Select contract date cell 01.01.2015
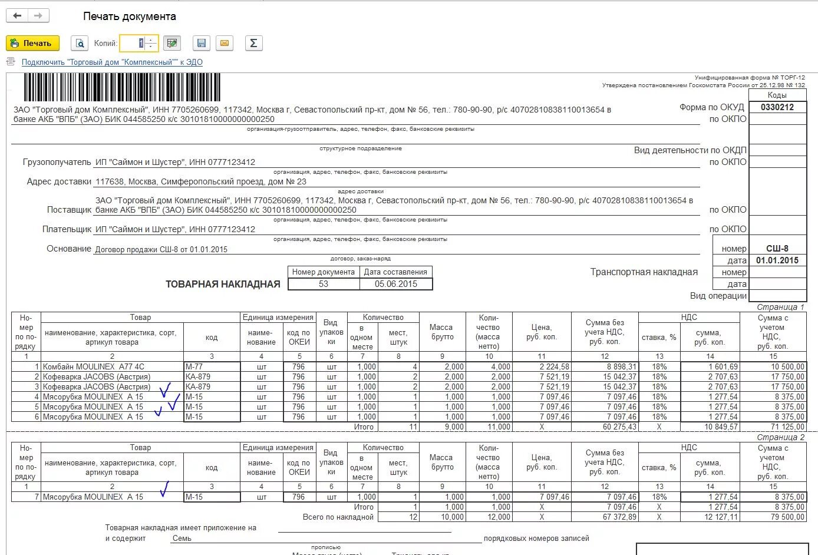The width and height of the screenshot is (818, 555). pos(777,260)
